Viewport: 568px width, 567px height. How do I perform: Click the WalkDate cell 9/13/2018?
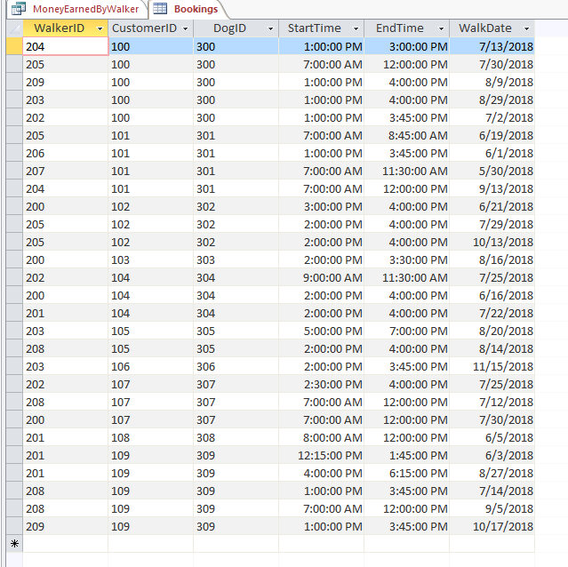point(492,188)
